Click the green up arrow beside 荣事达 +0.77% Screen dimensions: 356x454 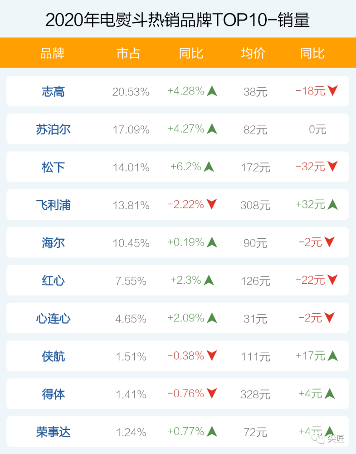click(212, 431)
